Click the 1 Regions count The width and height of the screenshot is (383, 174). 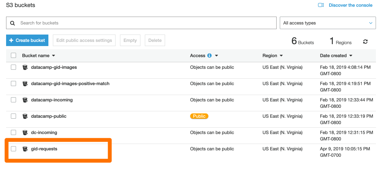tap(340, 41)
